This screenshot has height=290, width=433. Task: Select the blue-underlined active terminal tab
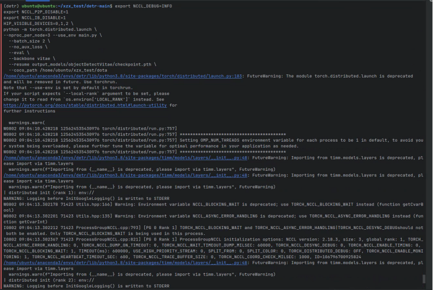click(x=38, y=1)
